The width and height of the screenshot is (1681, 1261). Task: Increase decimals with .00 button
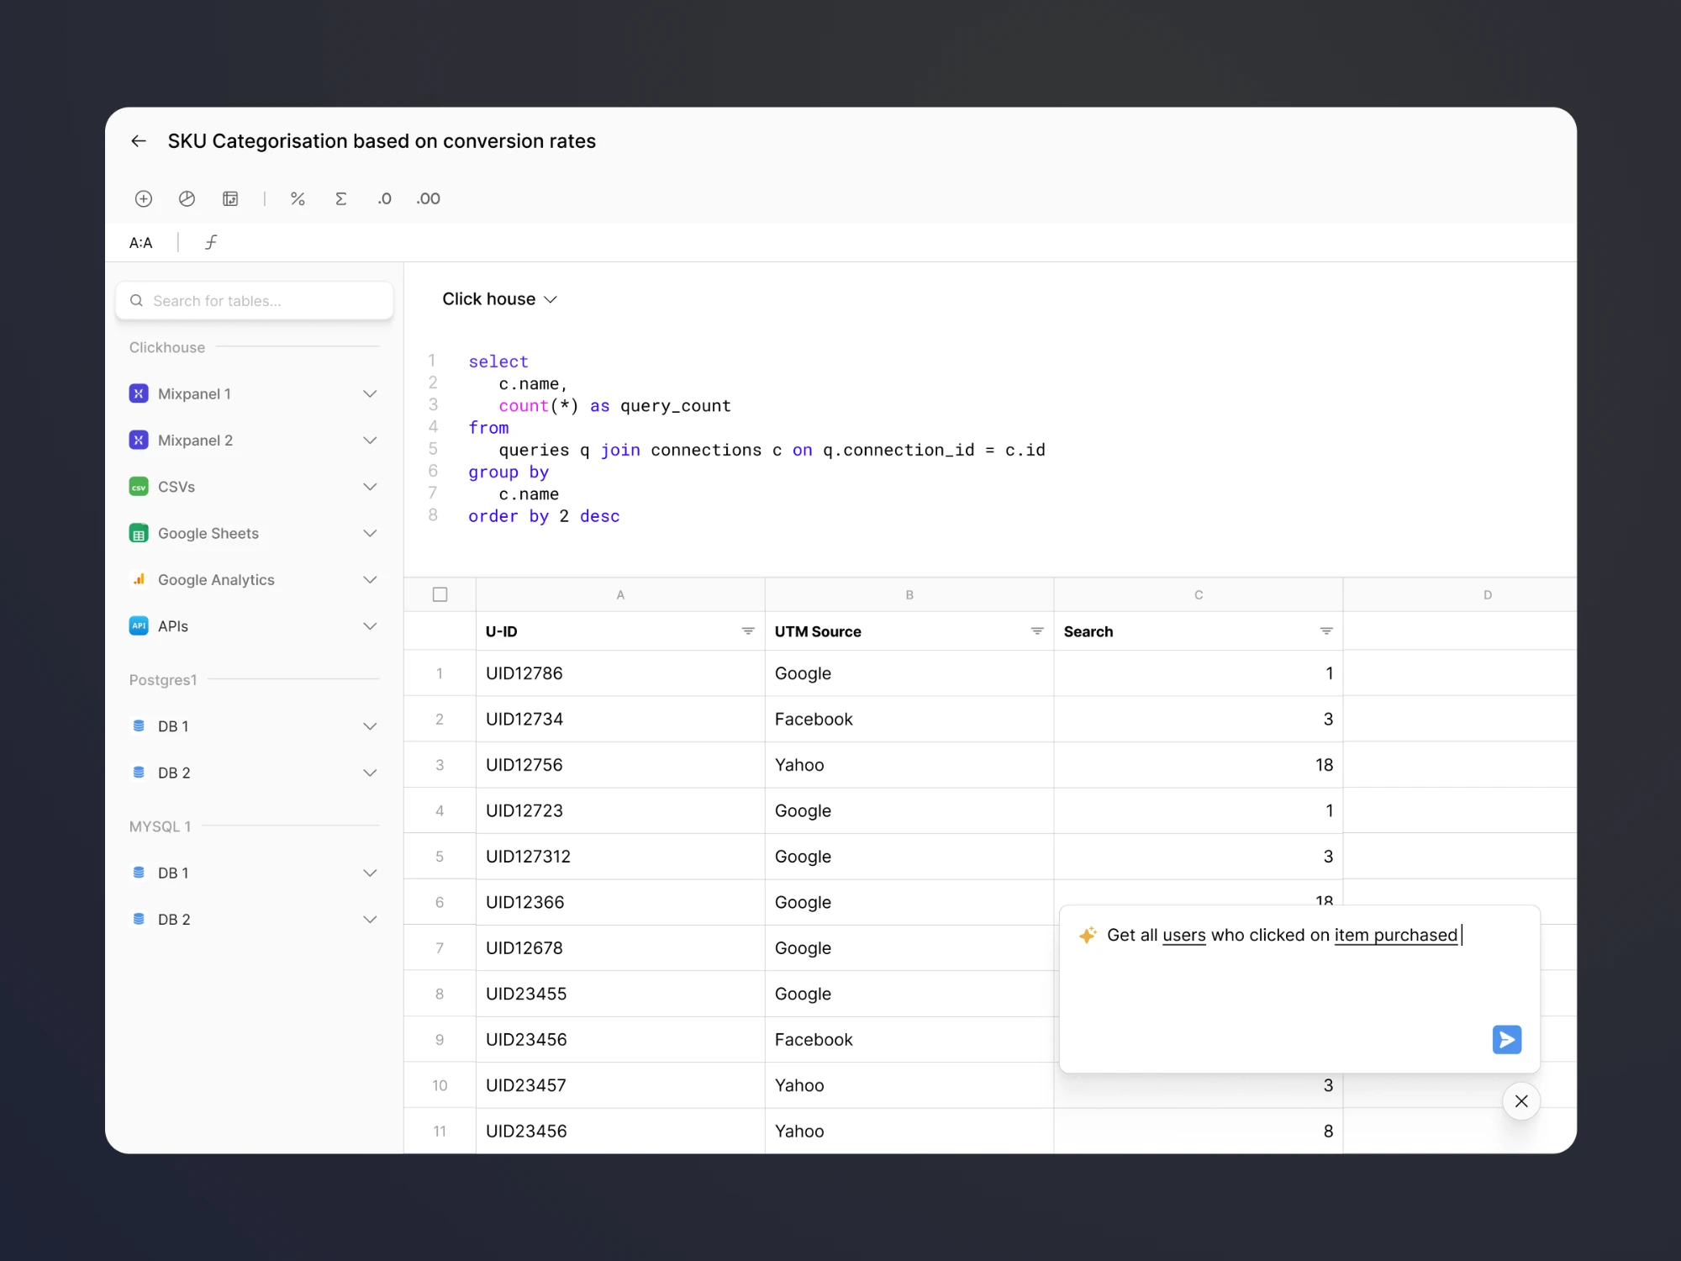point(428,198)
